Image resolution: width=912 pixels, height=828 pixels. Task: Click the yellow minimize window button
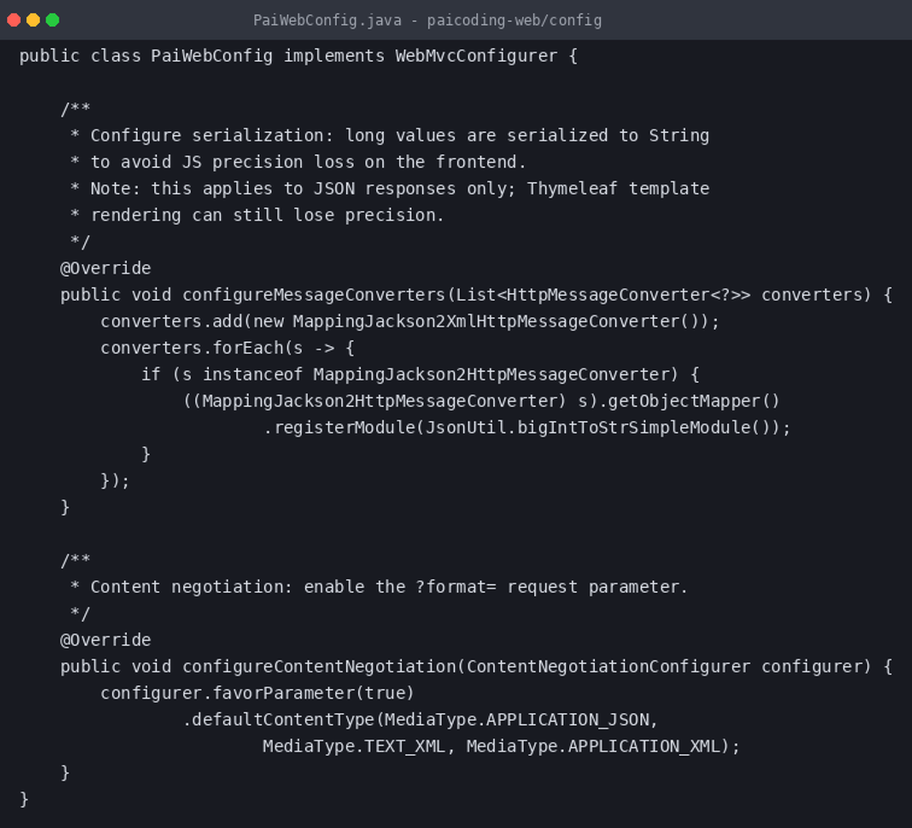(33, 20)
